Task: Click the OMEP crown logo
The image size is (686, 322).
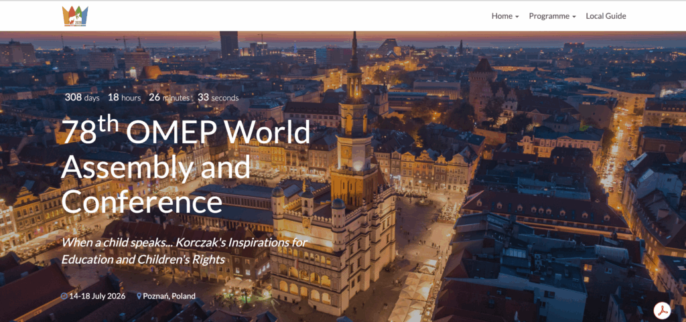Action: point(76,15)
